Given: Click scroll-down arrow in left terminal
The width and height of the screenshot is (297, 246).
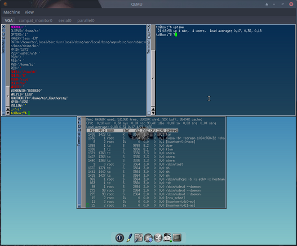Looking at the screenshot, I should coord(7,113).
